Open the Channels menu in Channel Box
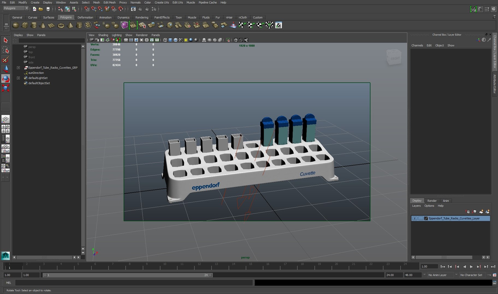The height and width of the screenshot is (294, 498). point(417,45)
